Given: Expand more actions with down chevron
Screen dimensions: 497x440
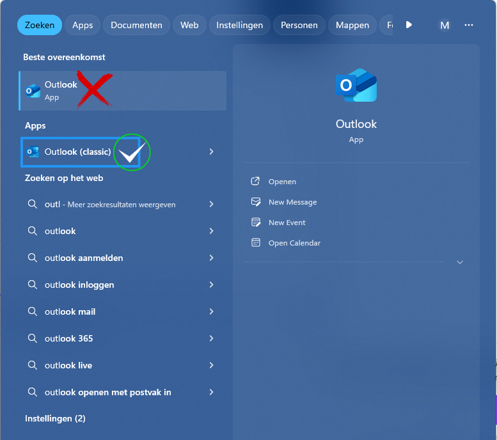Looking at the screenshot, I should 460,262.
